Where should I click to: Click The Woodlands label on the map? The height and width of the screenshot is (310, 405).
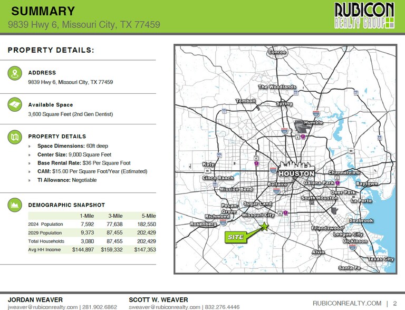click(277, 87)
